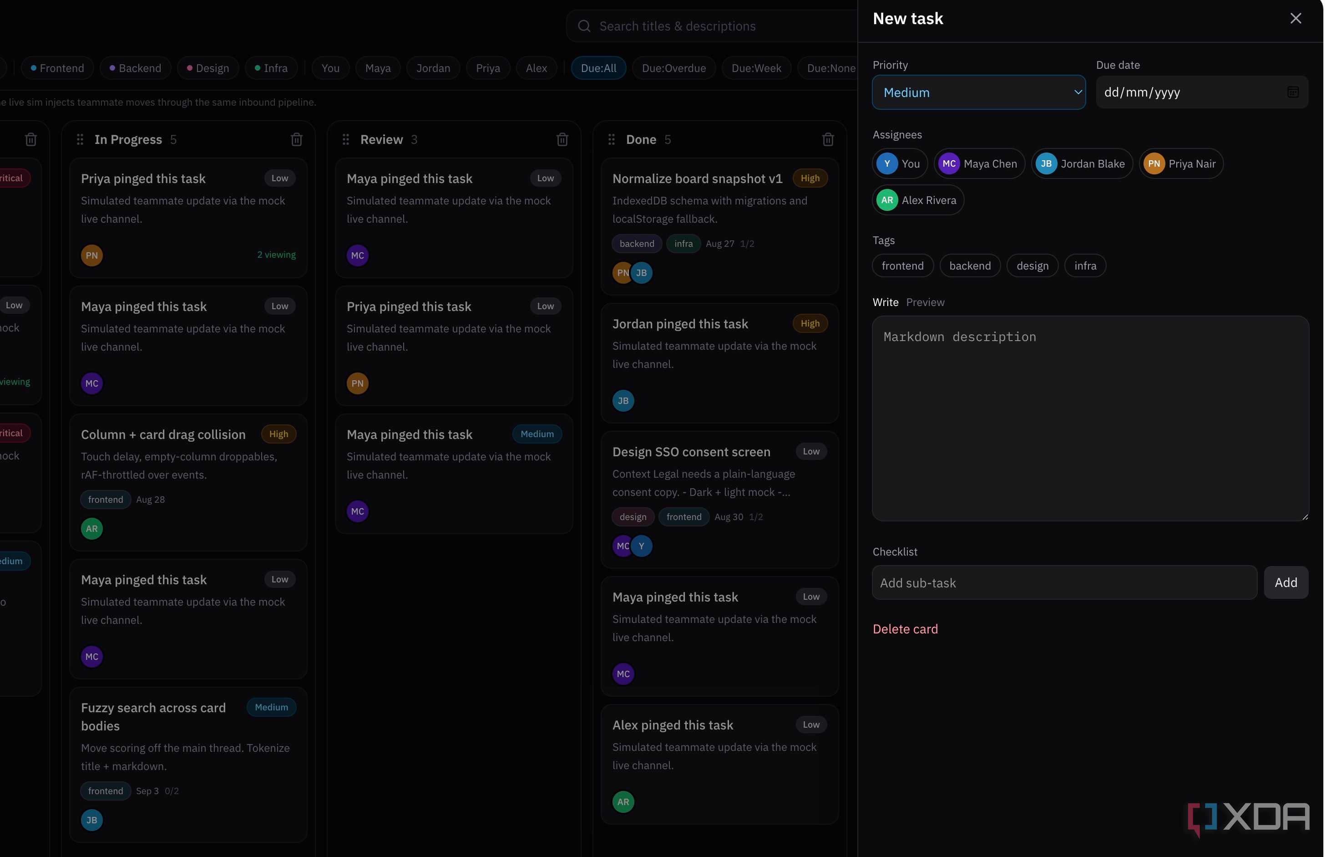
Task: Toggle the Frontend tag filter
Action: click(57, 68)
